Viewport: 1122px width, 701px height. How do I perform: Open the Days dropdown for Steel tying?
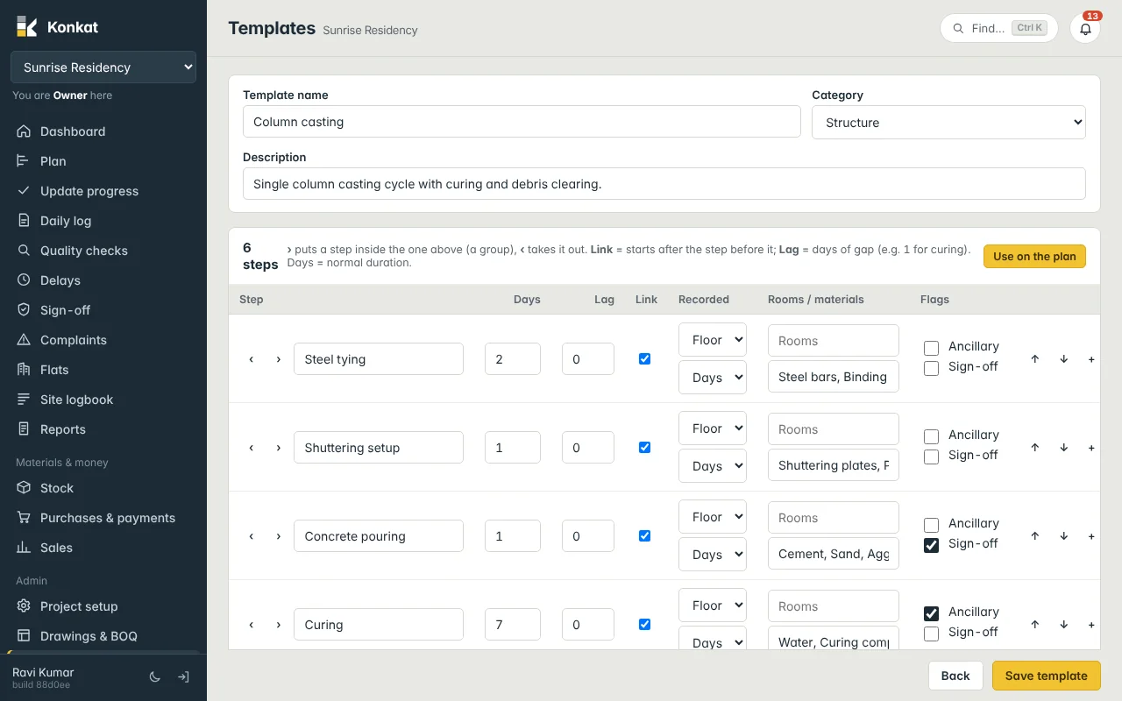pyautogui.click(x=713, y=378)
